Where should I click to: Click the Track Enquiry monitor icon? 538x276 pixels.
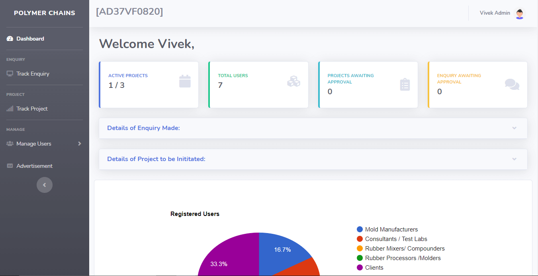(x=10, y=74)
